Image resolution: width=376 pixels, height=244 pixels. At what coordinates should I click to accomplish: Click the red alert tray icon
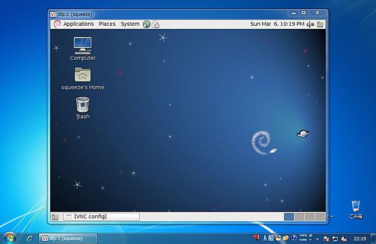256,238
